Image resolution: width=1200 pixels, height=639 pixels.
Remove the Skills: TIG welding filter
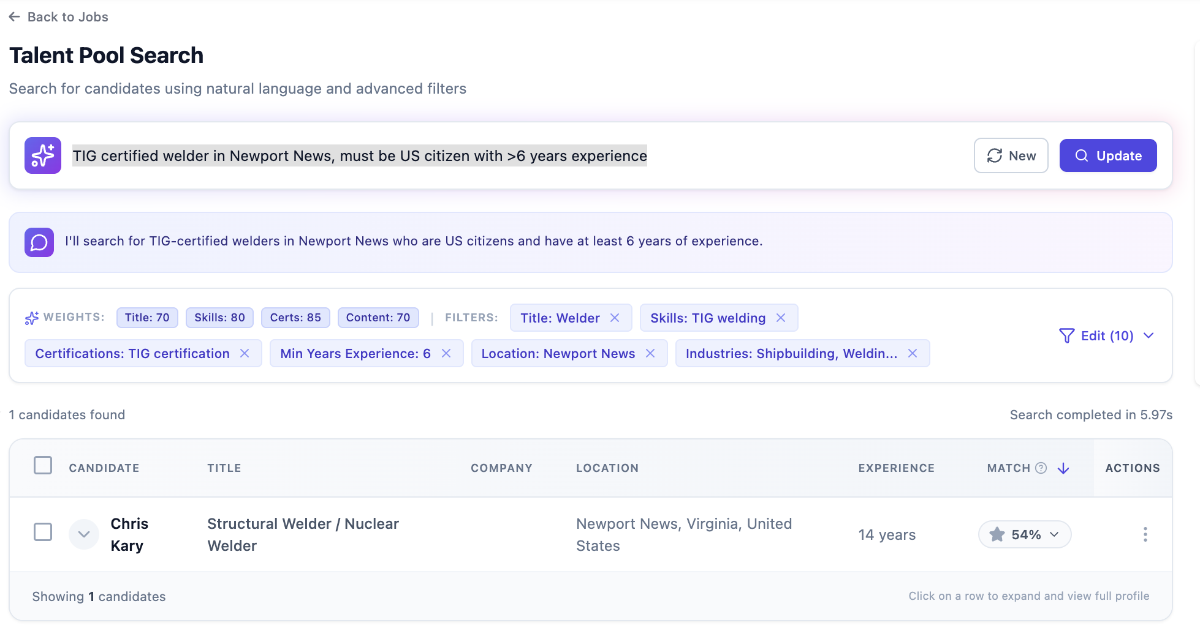coord(781,318)
